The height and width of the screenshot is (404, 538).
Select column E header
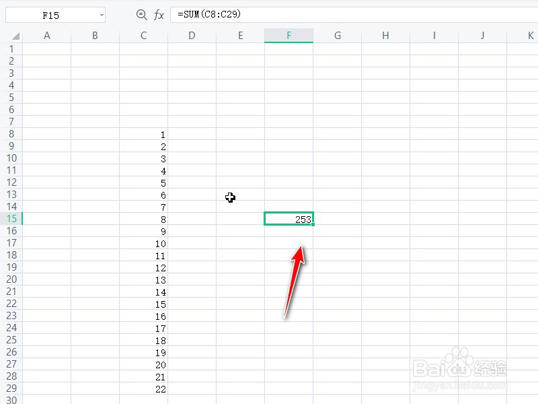240,36
